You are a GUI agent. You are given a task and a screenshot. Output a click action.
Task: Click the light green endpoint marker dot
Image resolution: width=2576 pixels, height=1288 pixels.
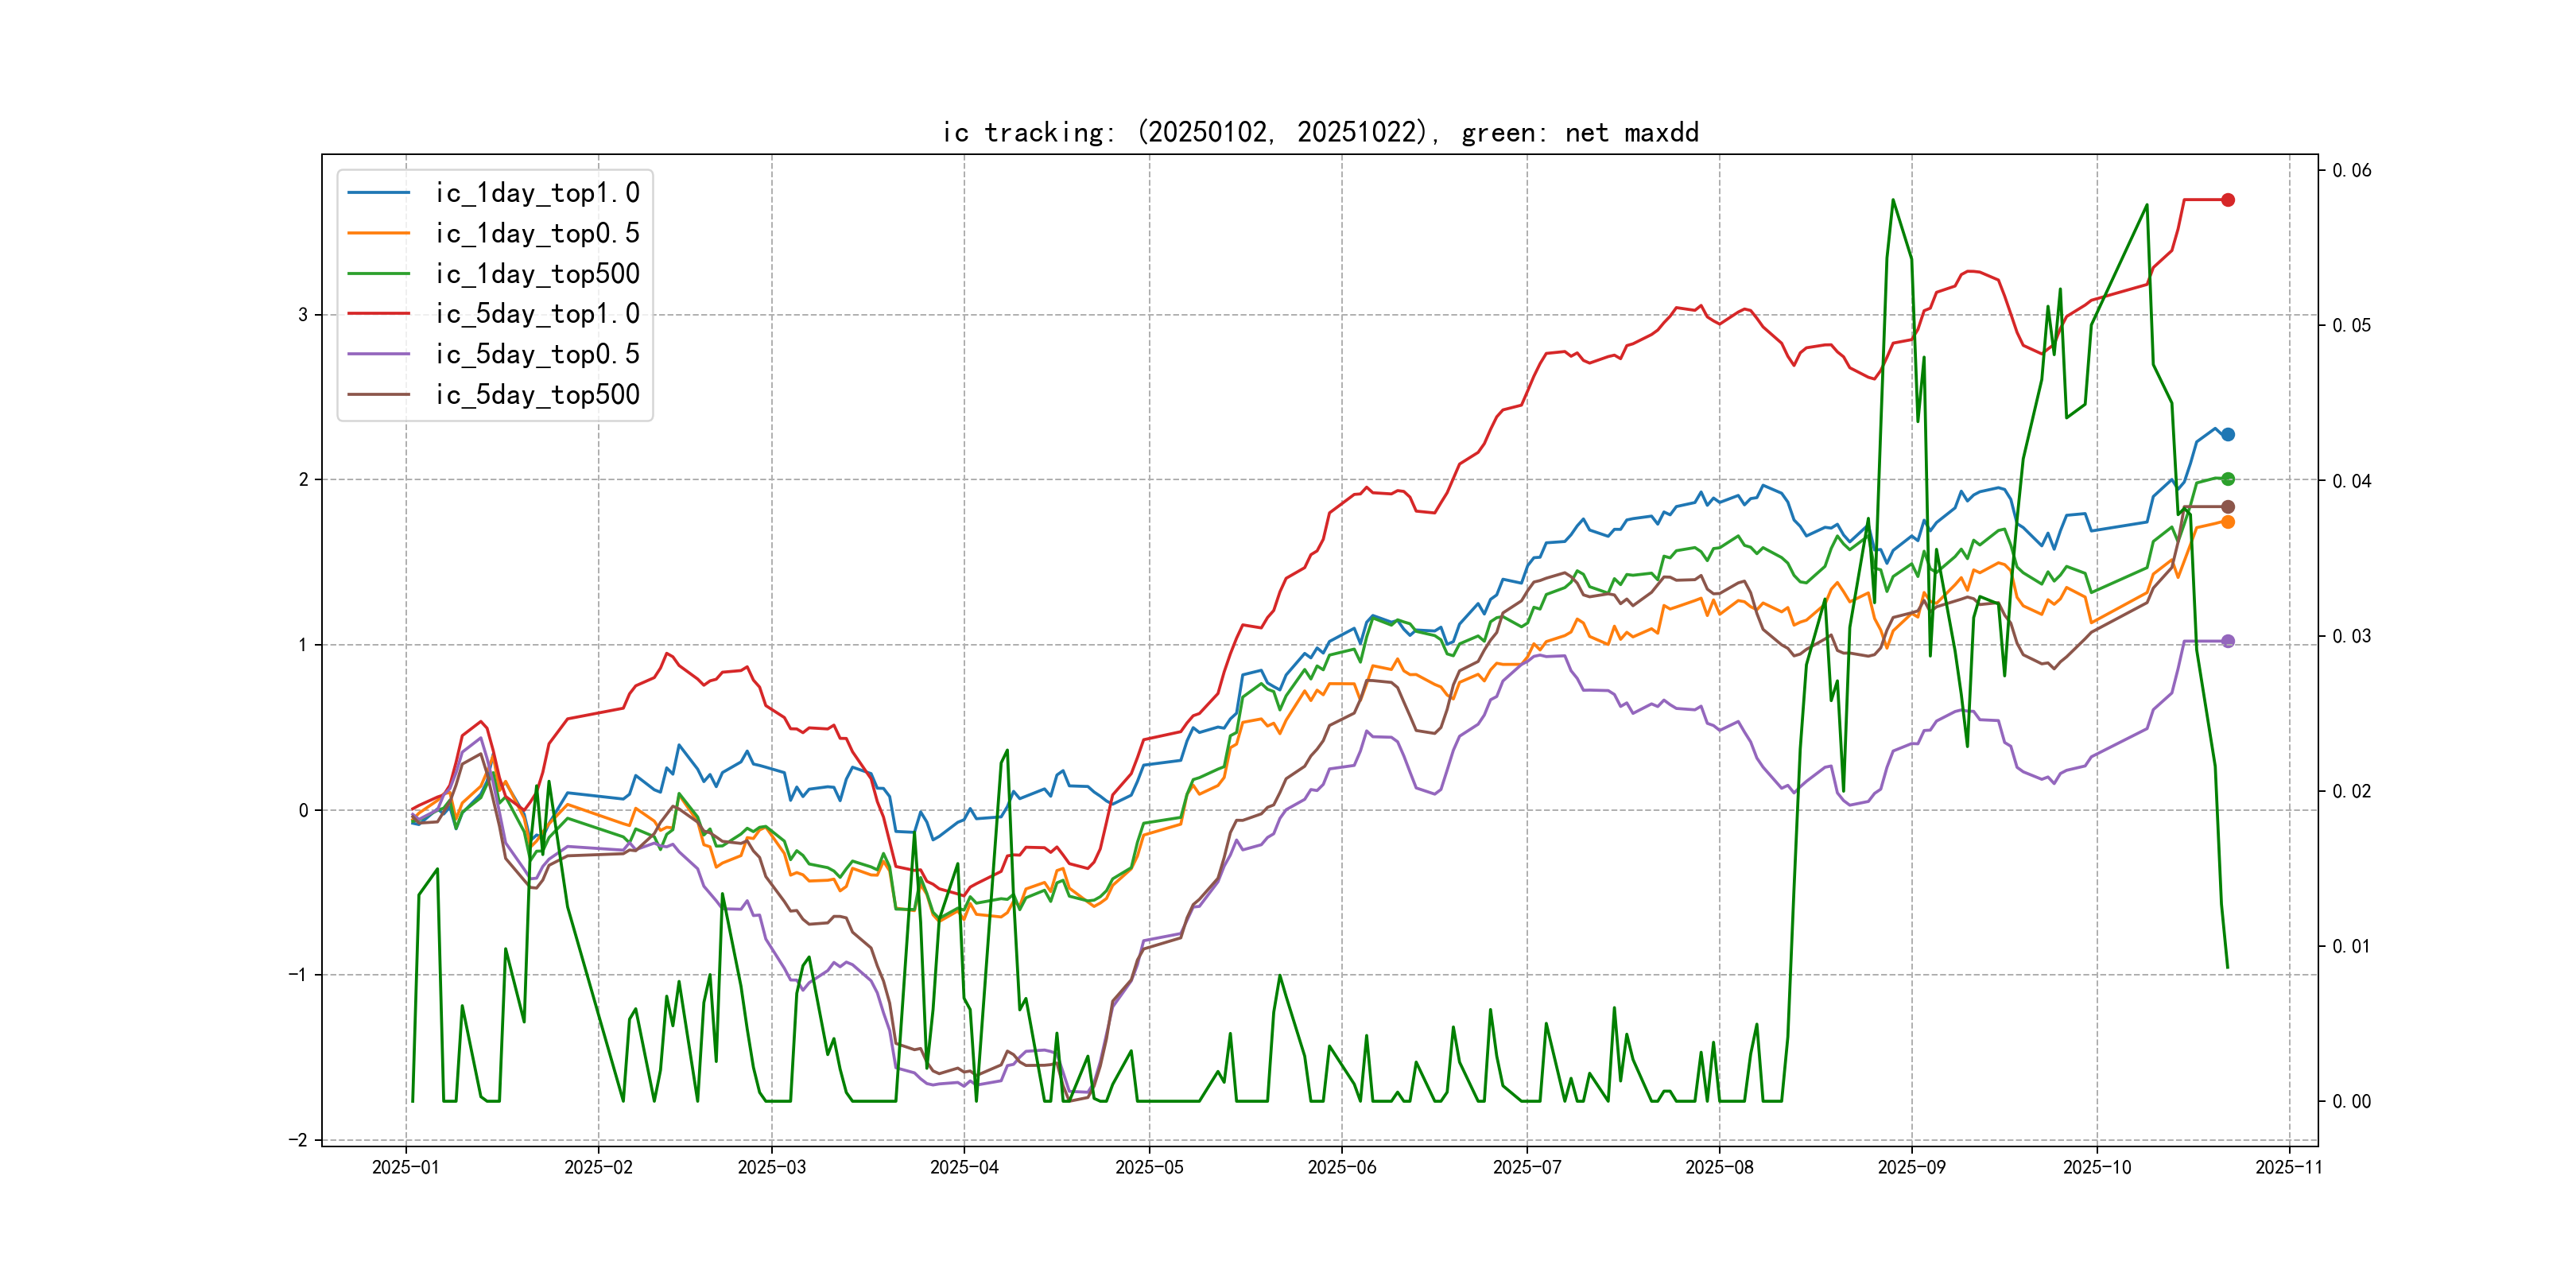pos(2227,479)
